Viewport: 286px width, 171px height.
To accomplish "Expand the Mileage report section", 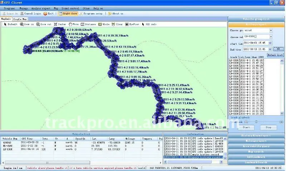I will [256, 141].
